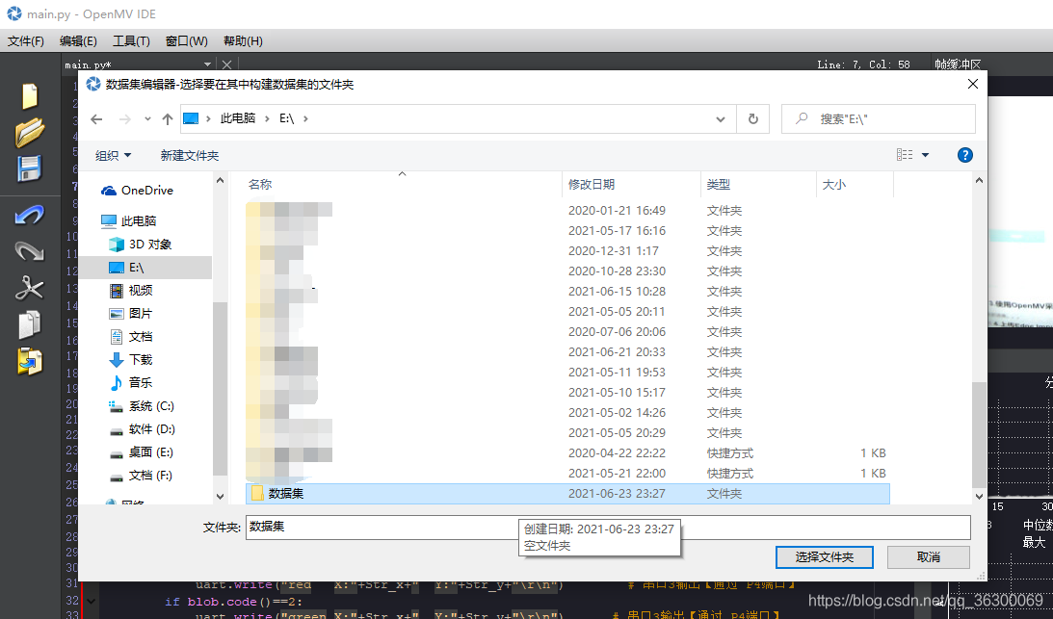Click the view layout icon

[x=905, y=155]
